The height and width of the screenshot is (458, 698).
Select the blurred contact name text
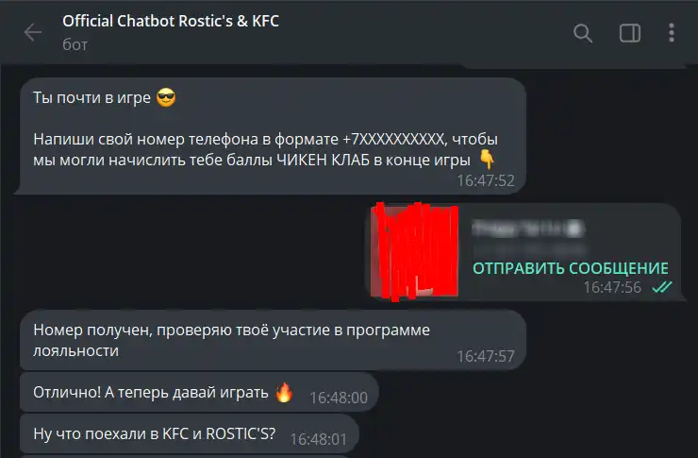[x=528, y=229]
